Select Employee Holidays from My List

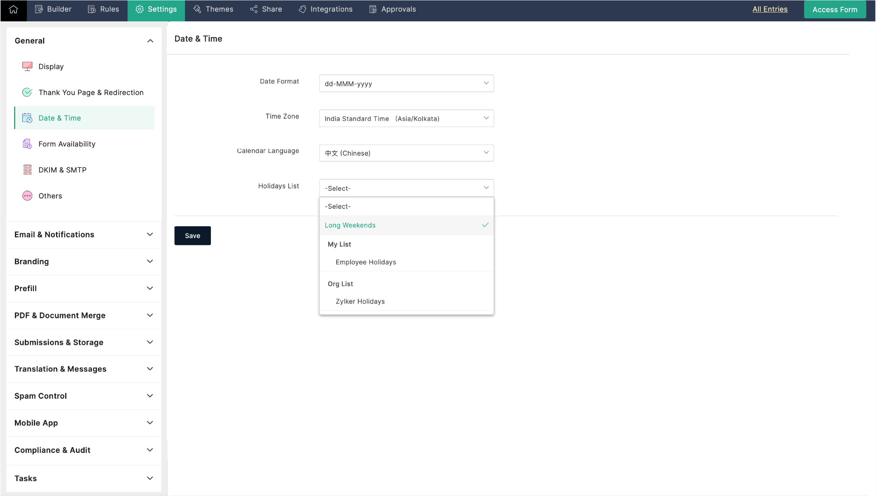[365, 261]
